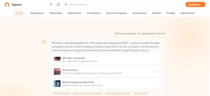Open Bentley Entrepreneurship Center thumbnail
The image size is (210, 96).
click(57, 84)
